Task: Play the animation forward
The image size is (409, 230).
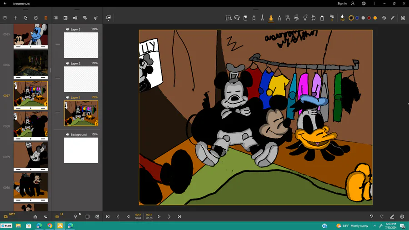Action: tap(159, 217)
